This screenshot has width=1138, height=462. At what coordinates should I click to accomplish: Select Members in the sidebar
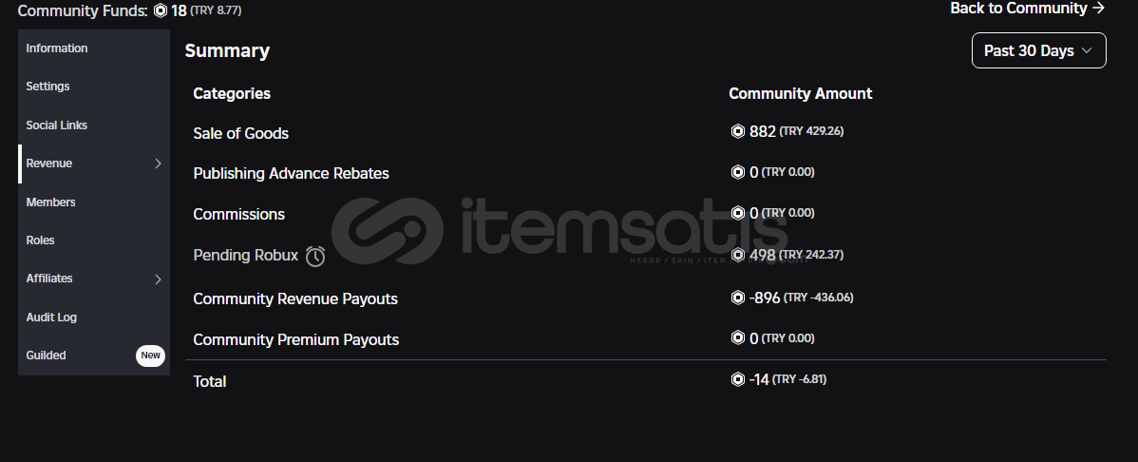50,202
